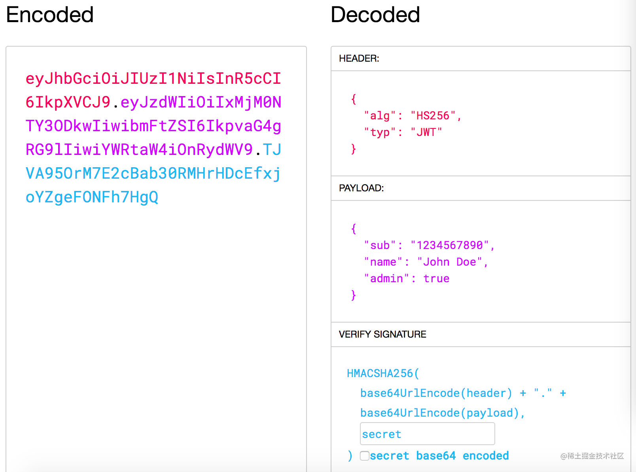Click the "typ": "JWT" line
Viewport: 636px width, 472px height.
pyautogui.click(x=403, y=132)
